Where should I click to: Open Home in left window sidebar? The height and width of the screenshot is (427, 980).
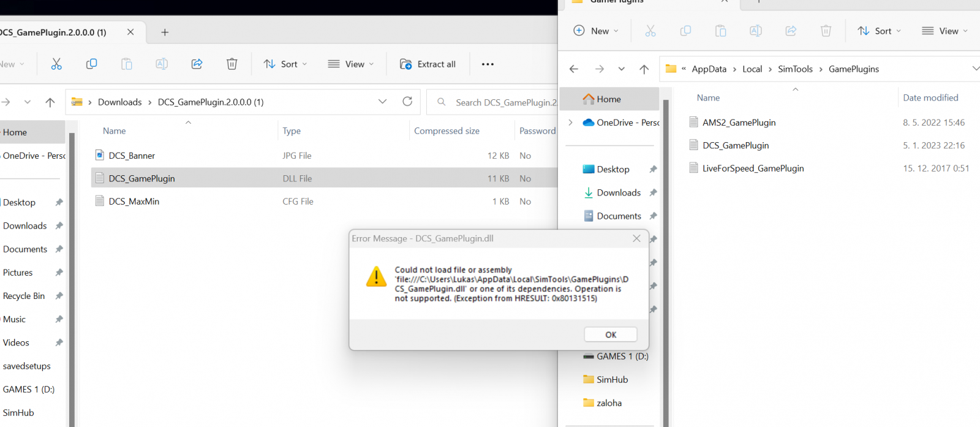pos(15,132)
